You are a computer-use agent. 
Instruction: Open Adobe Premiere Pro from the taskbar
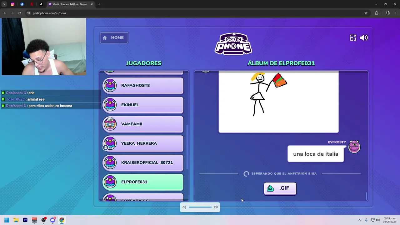coord(25,220)
